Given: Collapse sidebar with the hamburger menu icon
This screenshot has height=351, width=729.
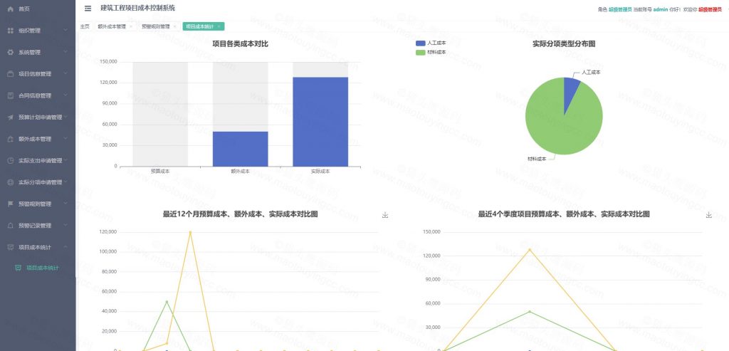Looking at the screenshot, I should [88, 8].
